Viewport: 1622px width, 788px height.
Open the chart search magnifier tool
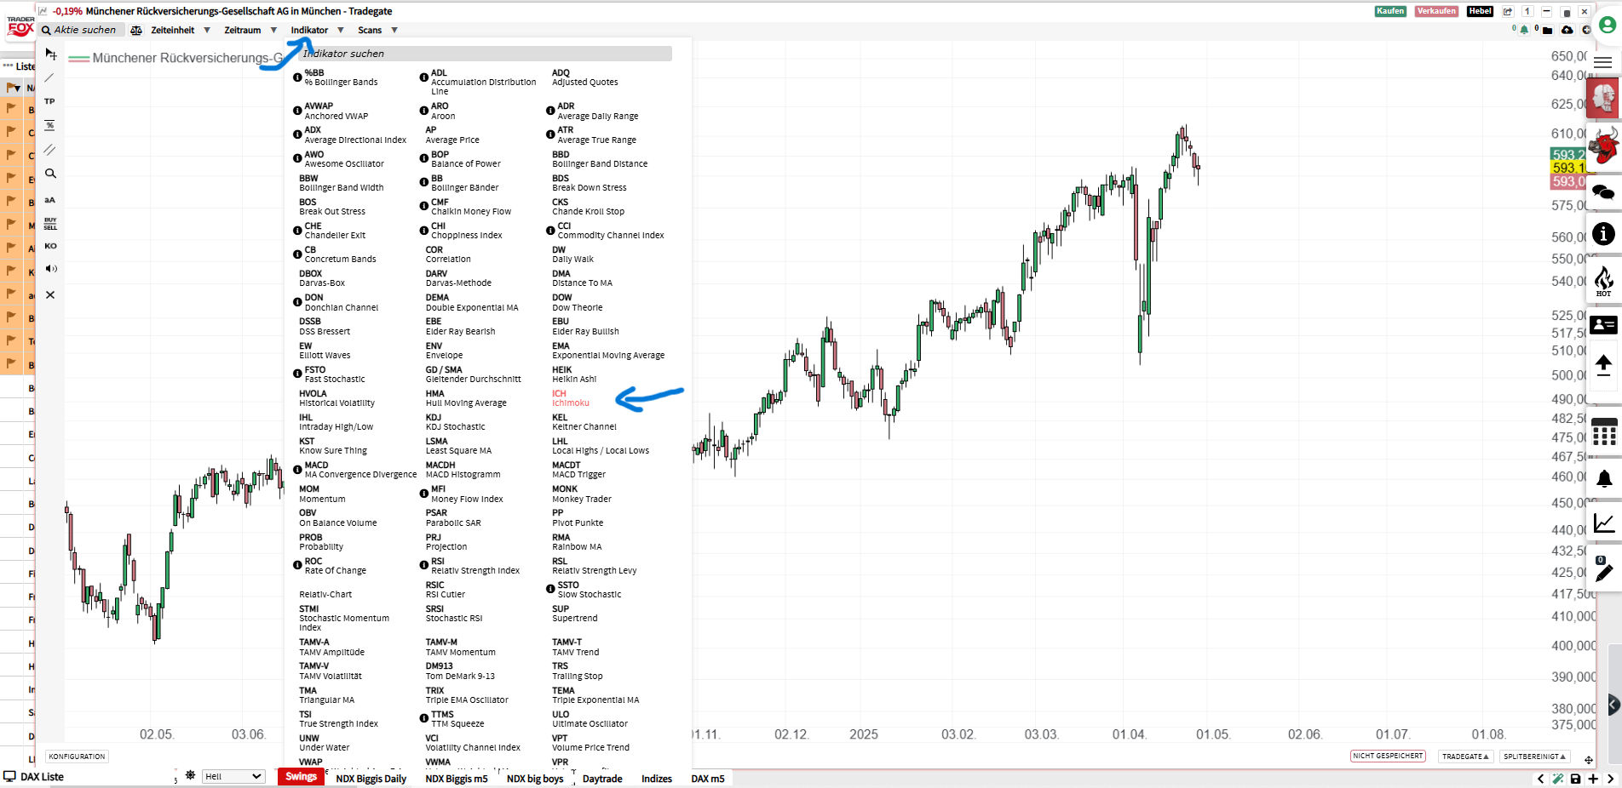[x=49, y=173]
